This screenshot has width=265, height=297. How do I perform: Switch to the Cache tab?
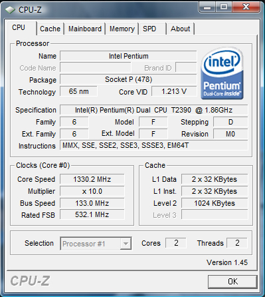point(50,29)
